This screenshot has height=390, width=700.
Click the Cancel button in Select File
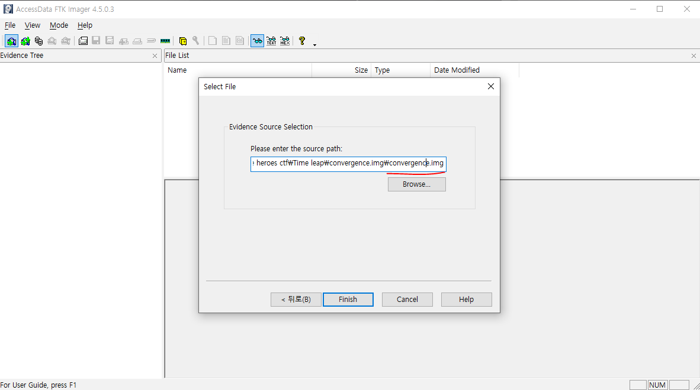tap(407, 300)
